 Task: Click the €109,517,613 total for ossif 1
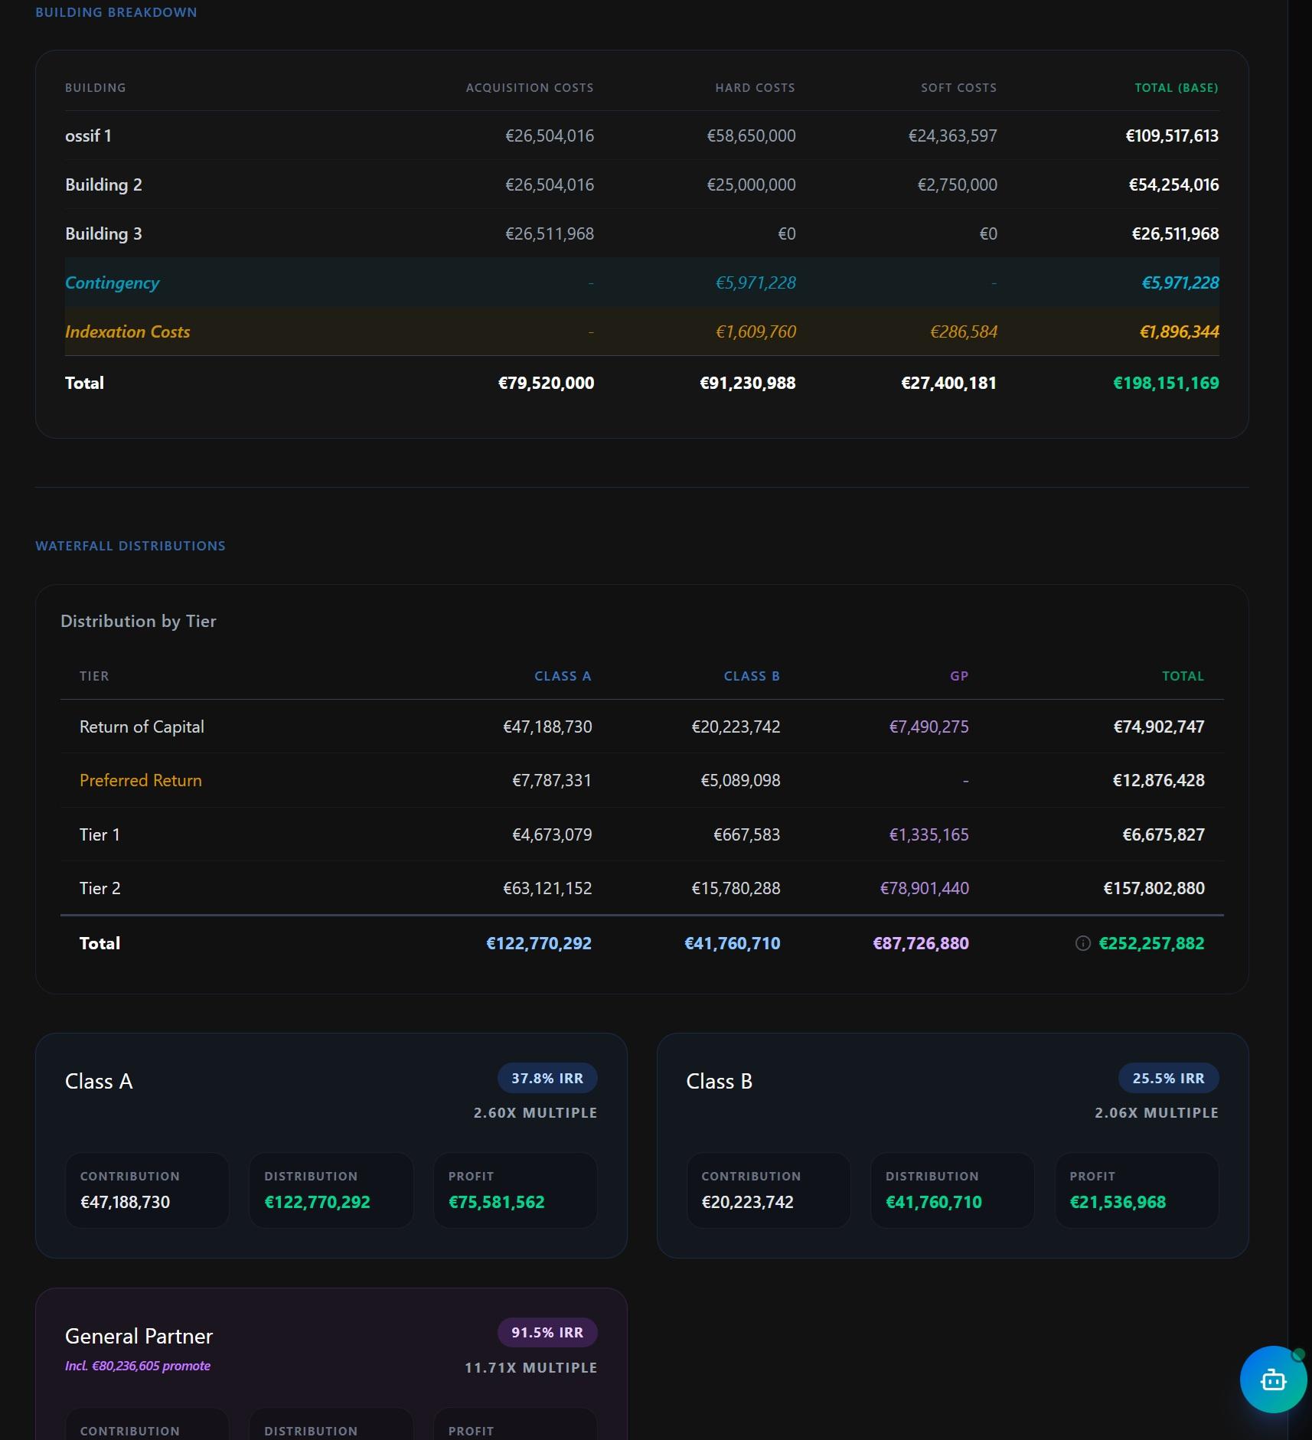[x=1172, y=136]
